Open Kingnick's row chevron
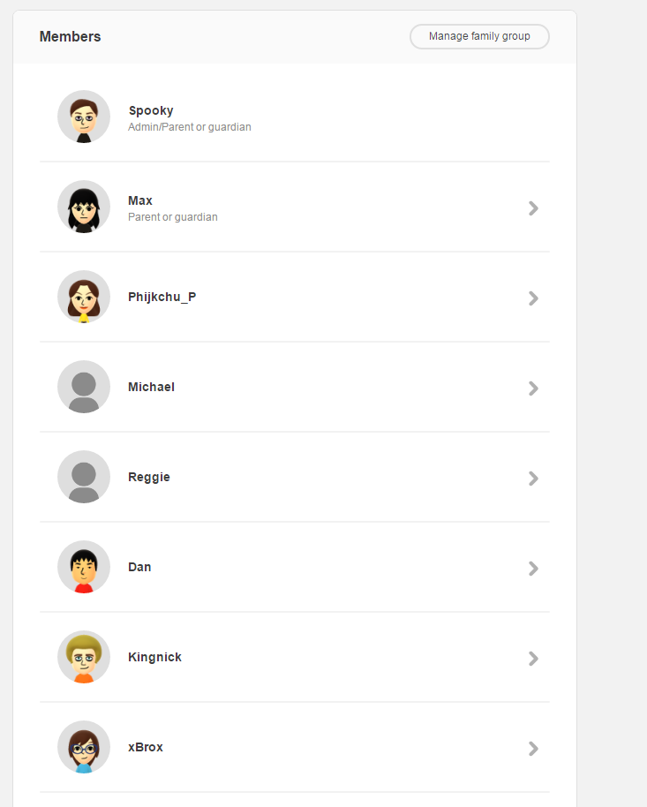 point(533,659)
